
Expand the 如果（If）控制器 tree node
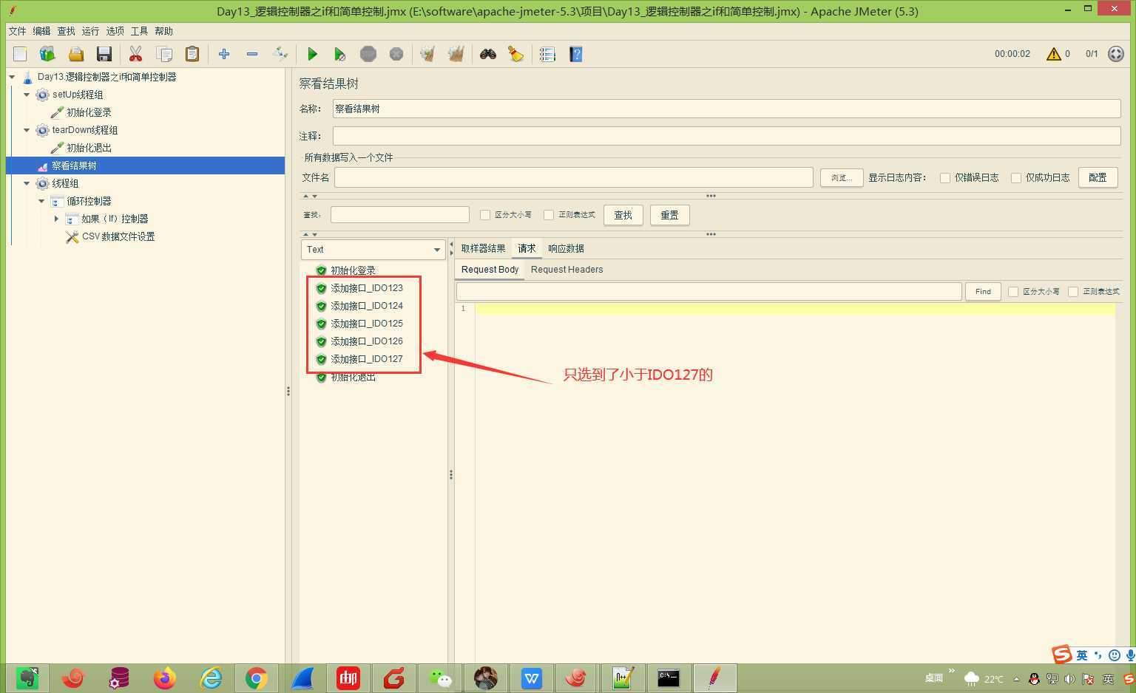pyautogui.click(x=56, y=219)
